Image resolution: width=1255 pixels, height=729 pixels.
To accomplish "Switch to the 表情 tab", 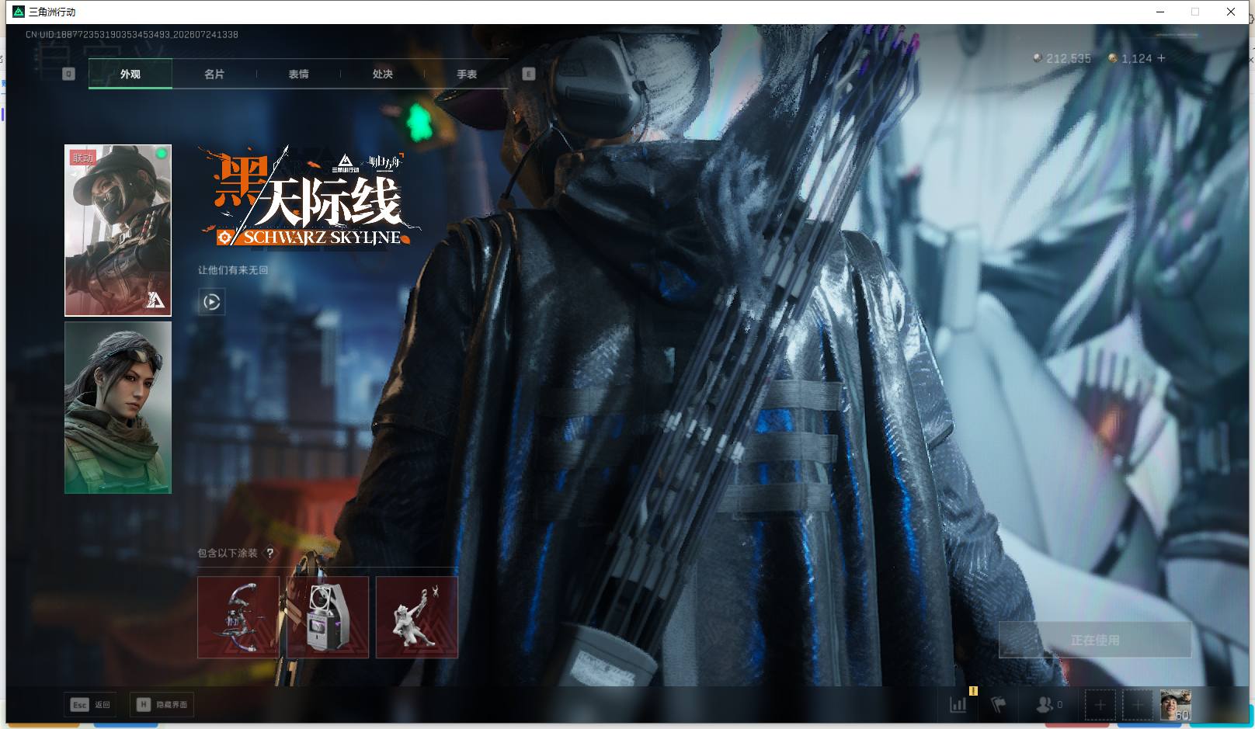I will (x=298, y=74).
